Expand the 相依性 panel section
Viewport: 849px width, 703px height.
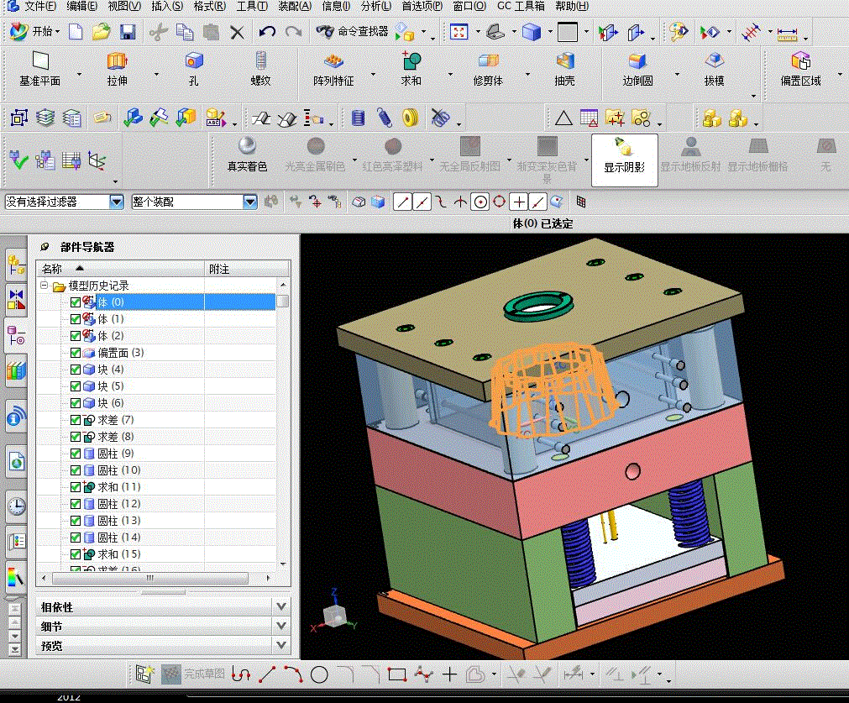tap(280, 606)
